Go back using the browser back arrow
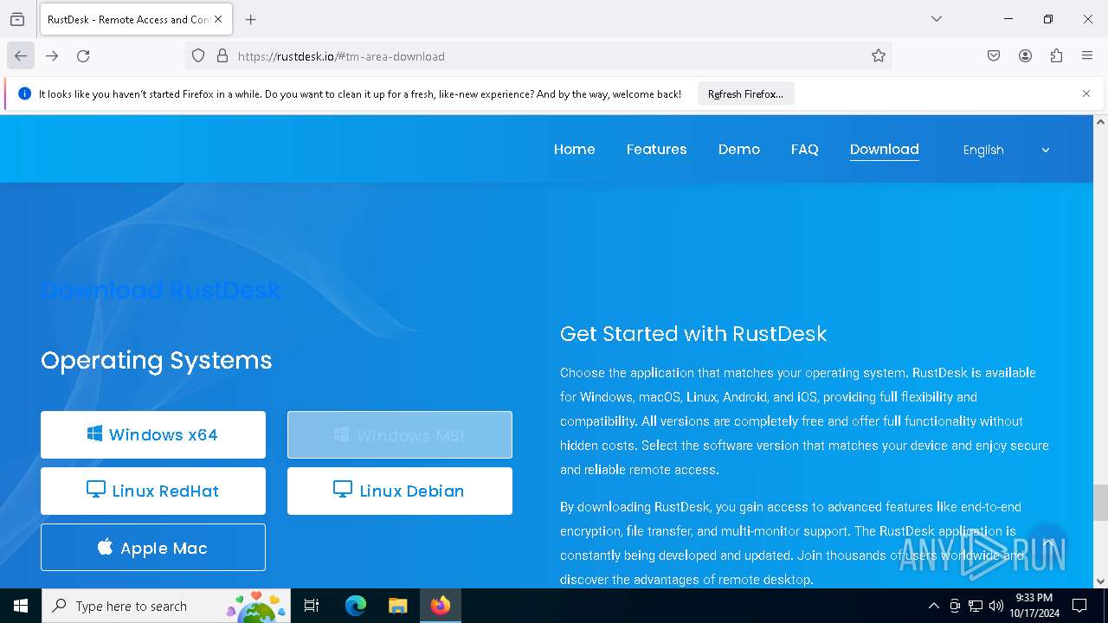1108x623 pixels. 21,55
